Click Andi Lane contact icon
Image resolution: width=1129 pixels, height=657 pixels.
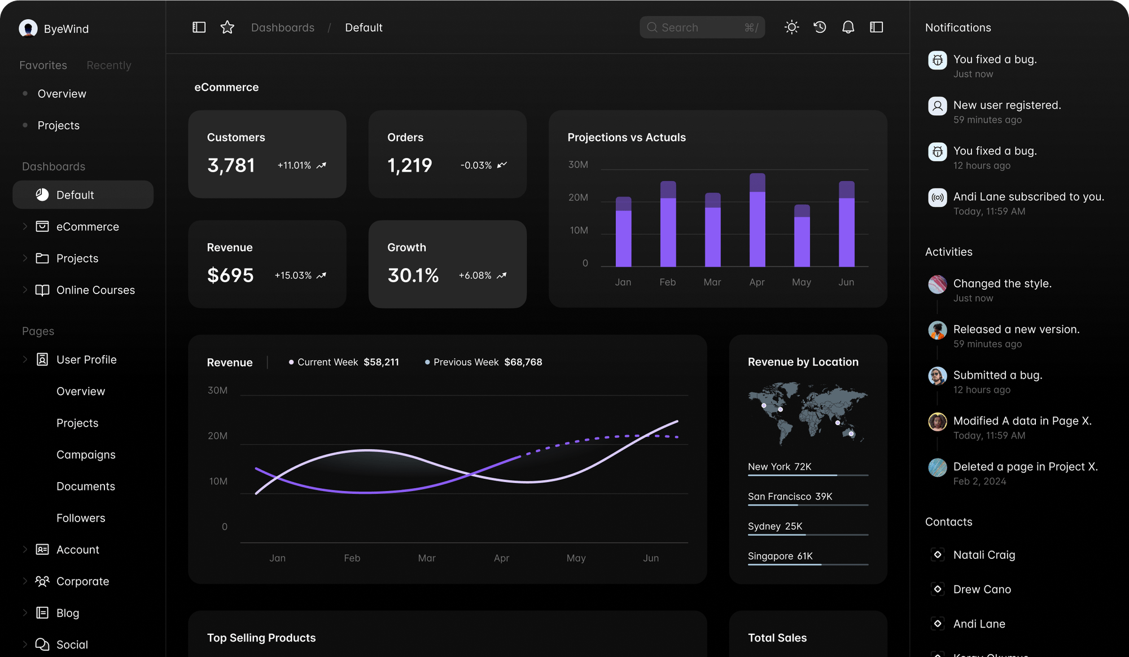coord(938,624)
